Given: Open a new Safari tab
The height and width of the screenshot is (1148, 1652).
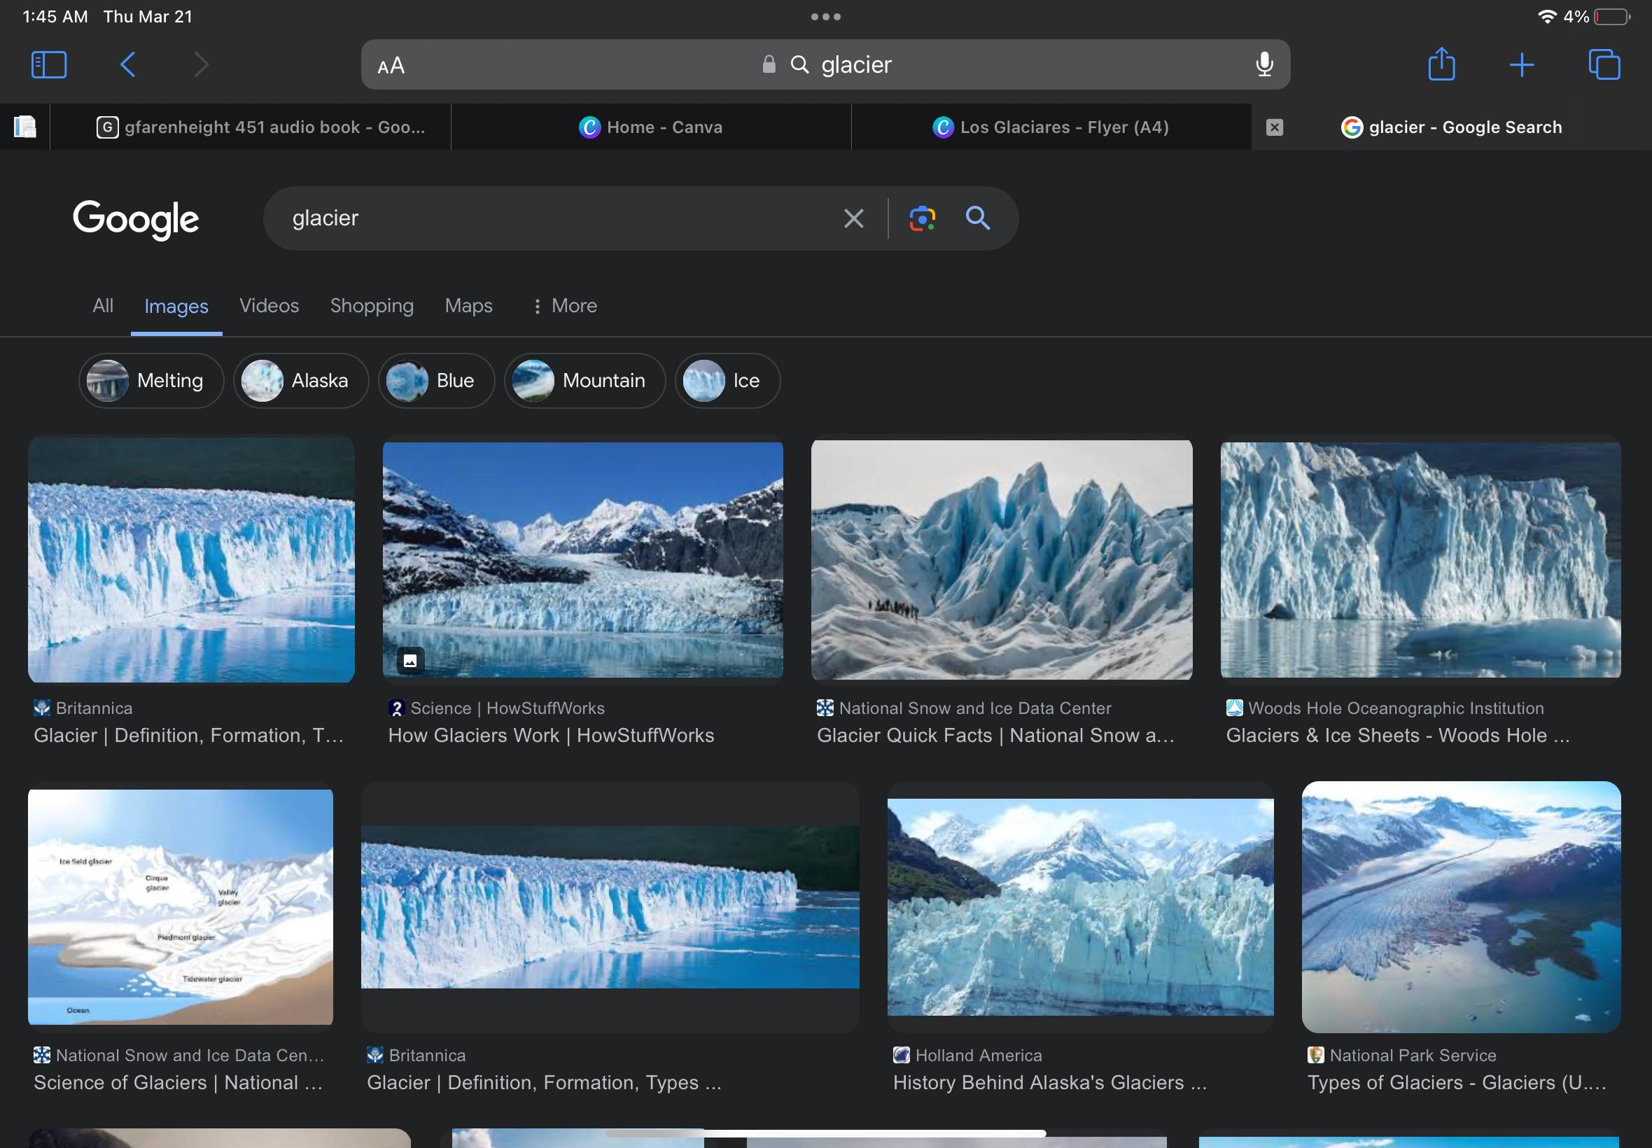Looking at the screenshot, I should coord(1522,64).
